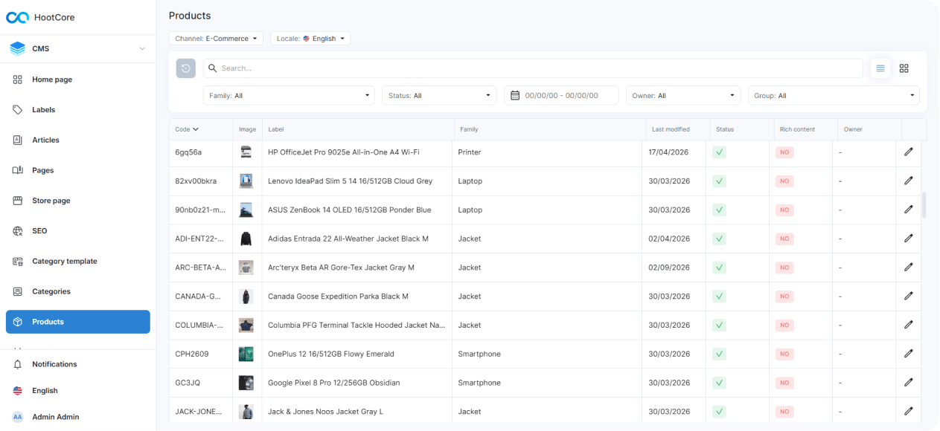940x431 pixels.
Task: Click the SEO globe icon
Action: pyautogui.click(x=18, y=231)
